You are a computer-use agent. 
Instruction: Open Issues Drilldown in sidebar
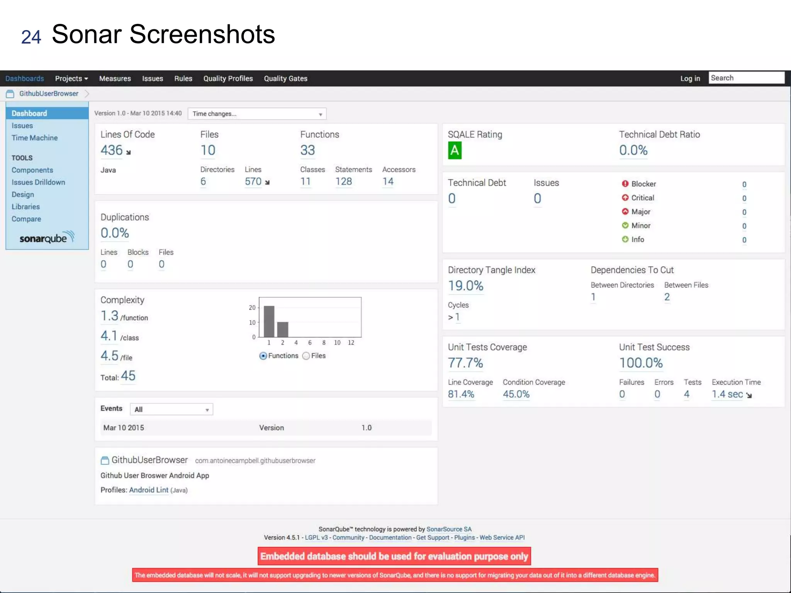(38, 182)
